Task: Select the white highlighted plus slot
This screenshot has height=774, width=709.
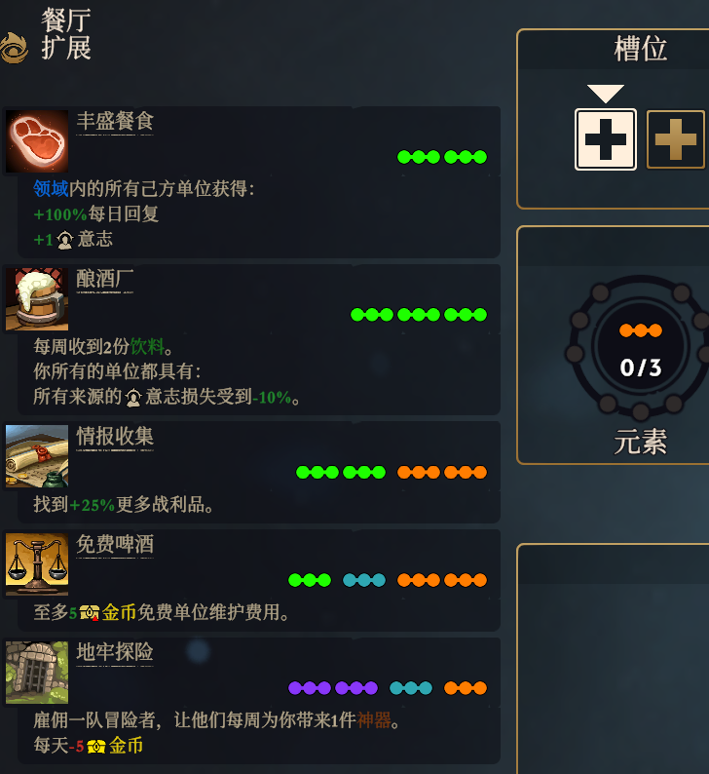Action: click(606, 139)
